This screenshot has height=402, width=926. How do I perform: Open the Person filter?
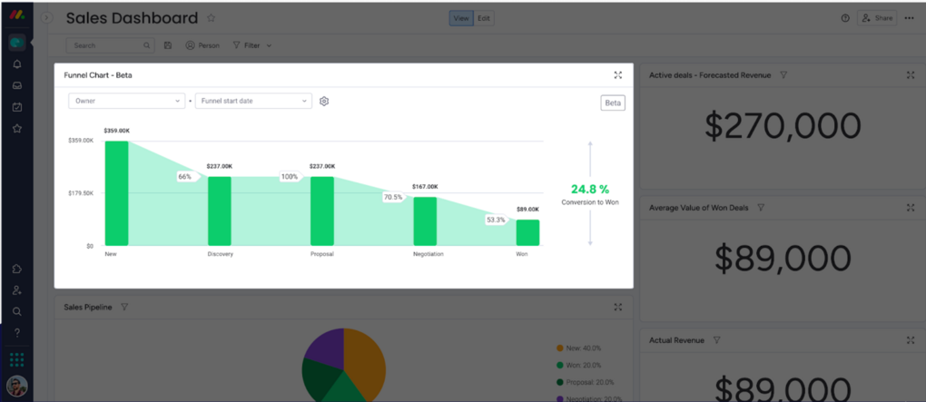[x=202, y=45]
